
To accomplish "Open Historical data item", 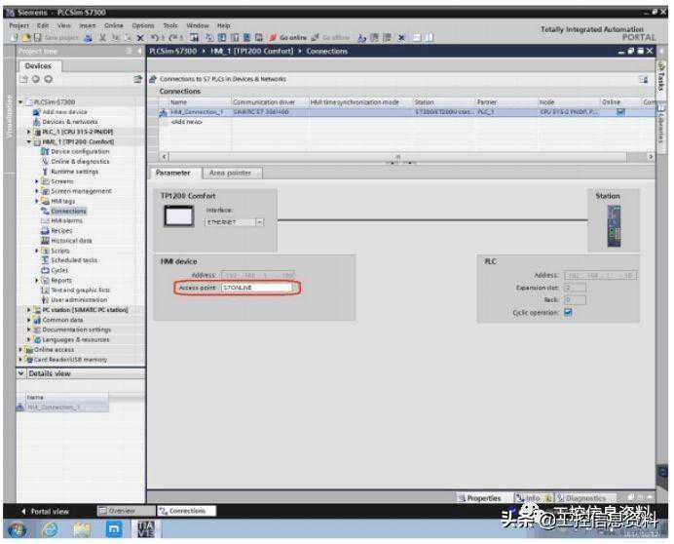I will click(x=71, y=240).
